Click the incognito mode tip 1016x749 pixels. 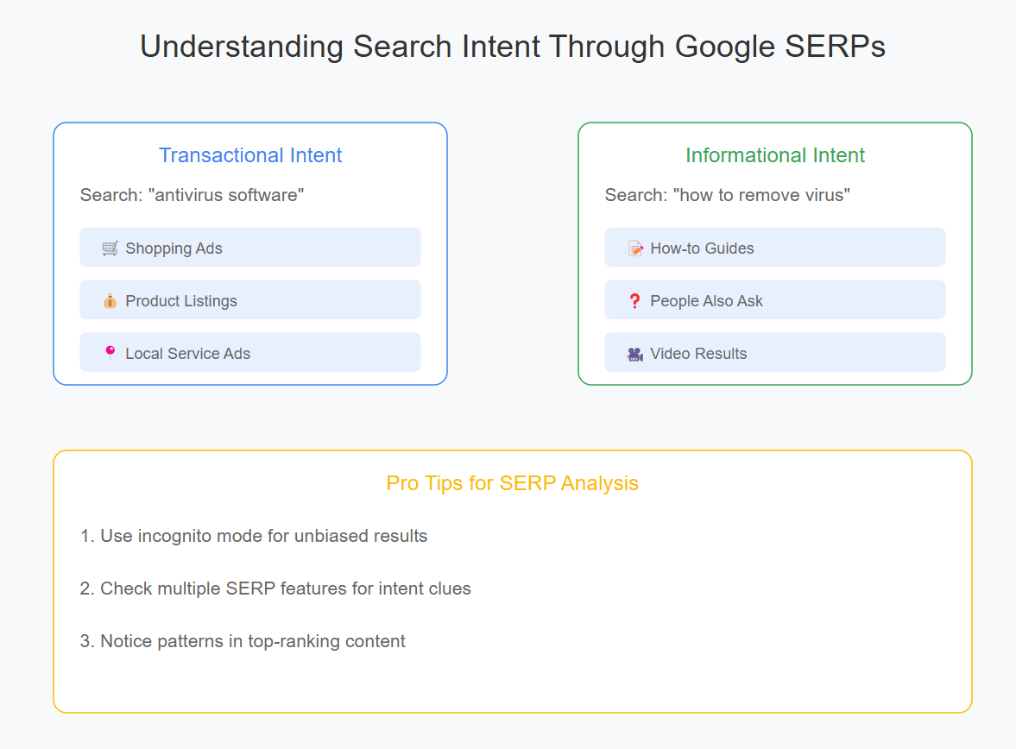point(254,536)
